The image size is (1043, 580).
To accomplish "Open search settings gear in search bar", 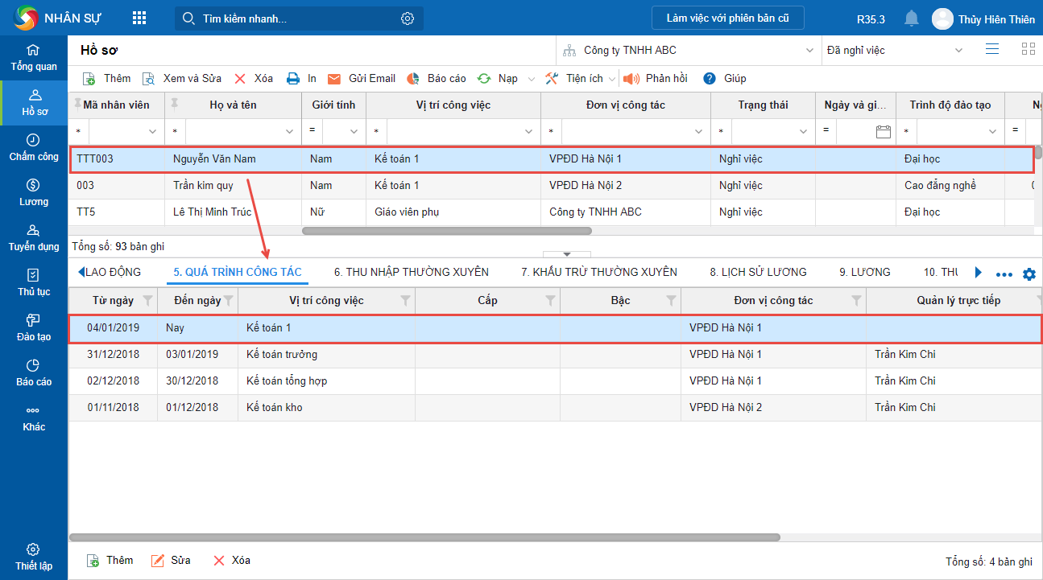I will [x=408, y=19].
